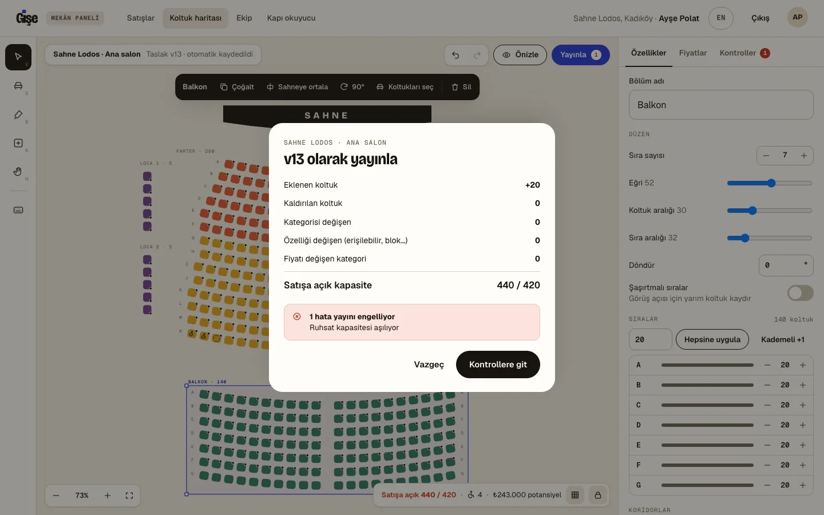Image resolution: width=824 pixels, height=515 pixels.
Task: Rotate the section by 90°
Action: click(x=352, y=87)
